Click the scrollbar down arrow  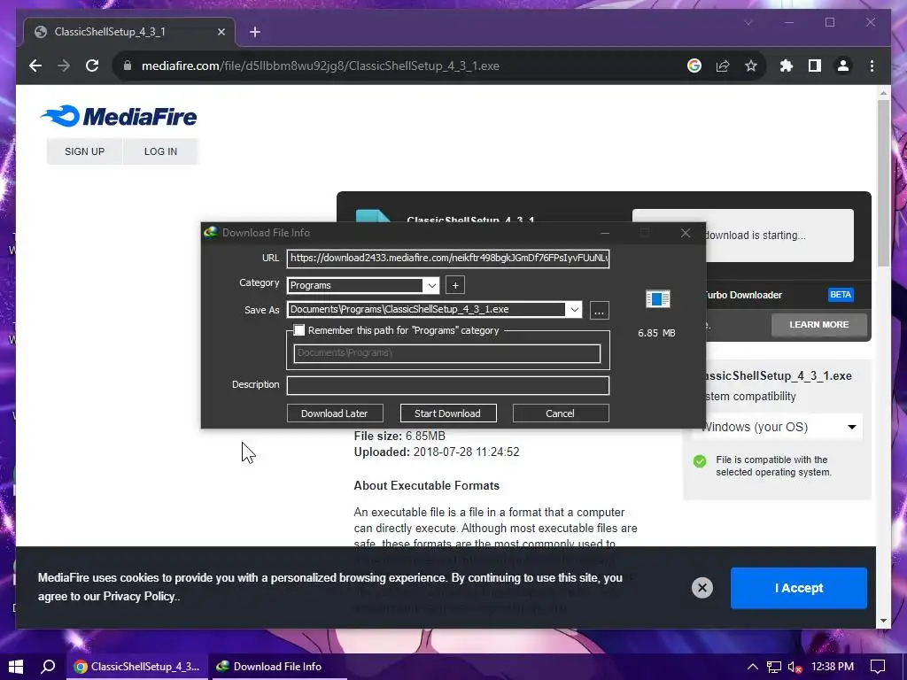pyautogui.click(x=883, y=621)
